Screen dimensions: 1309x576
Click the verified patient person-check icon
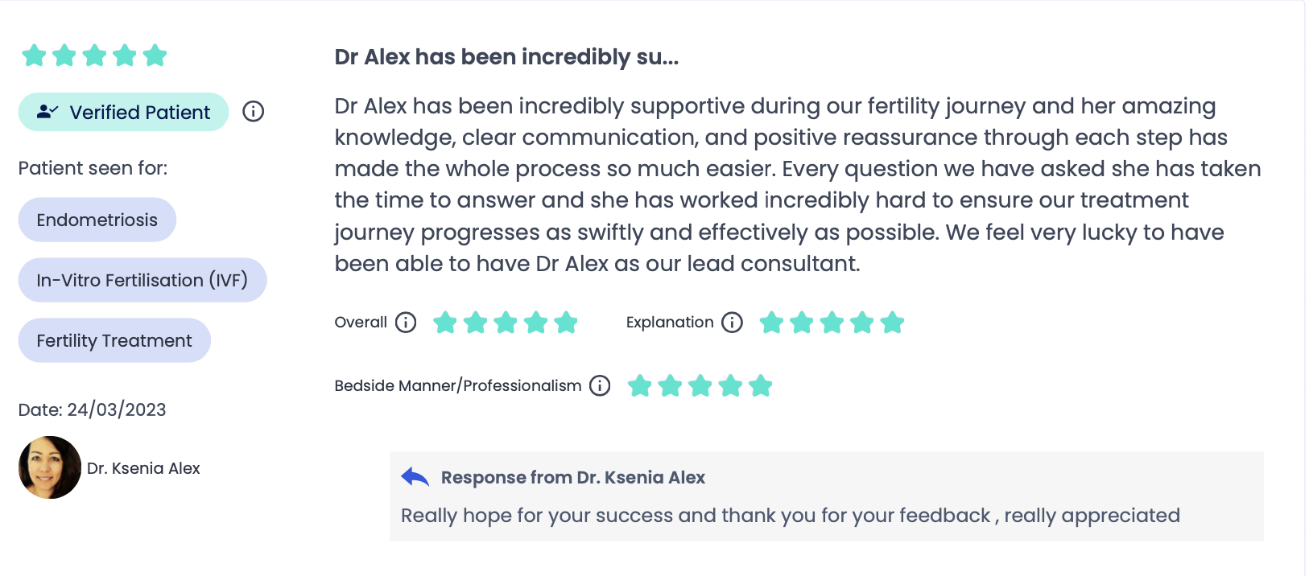tap(47, 112)
